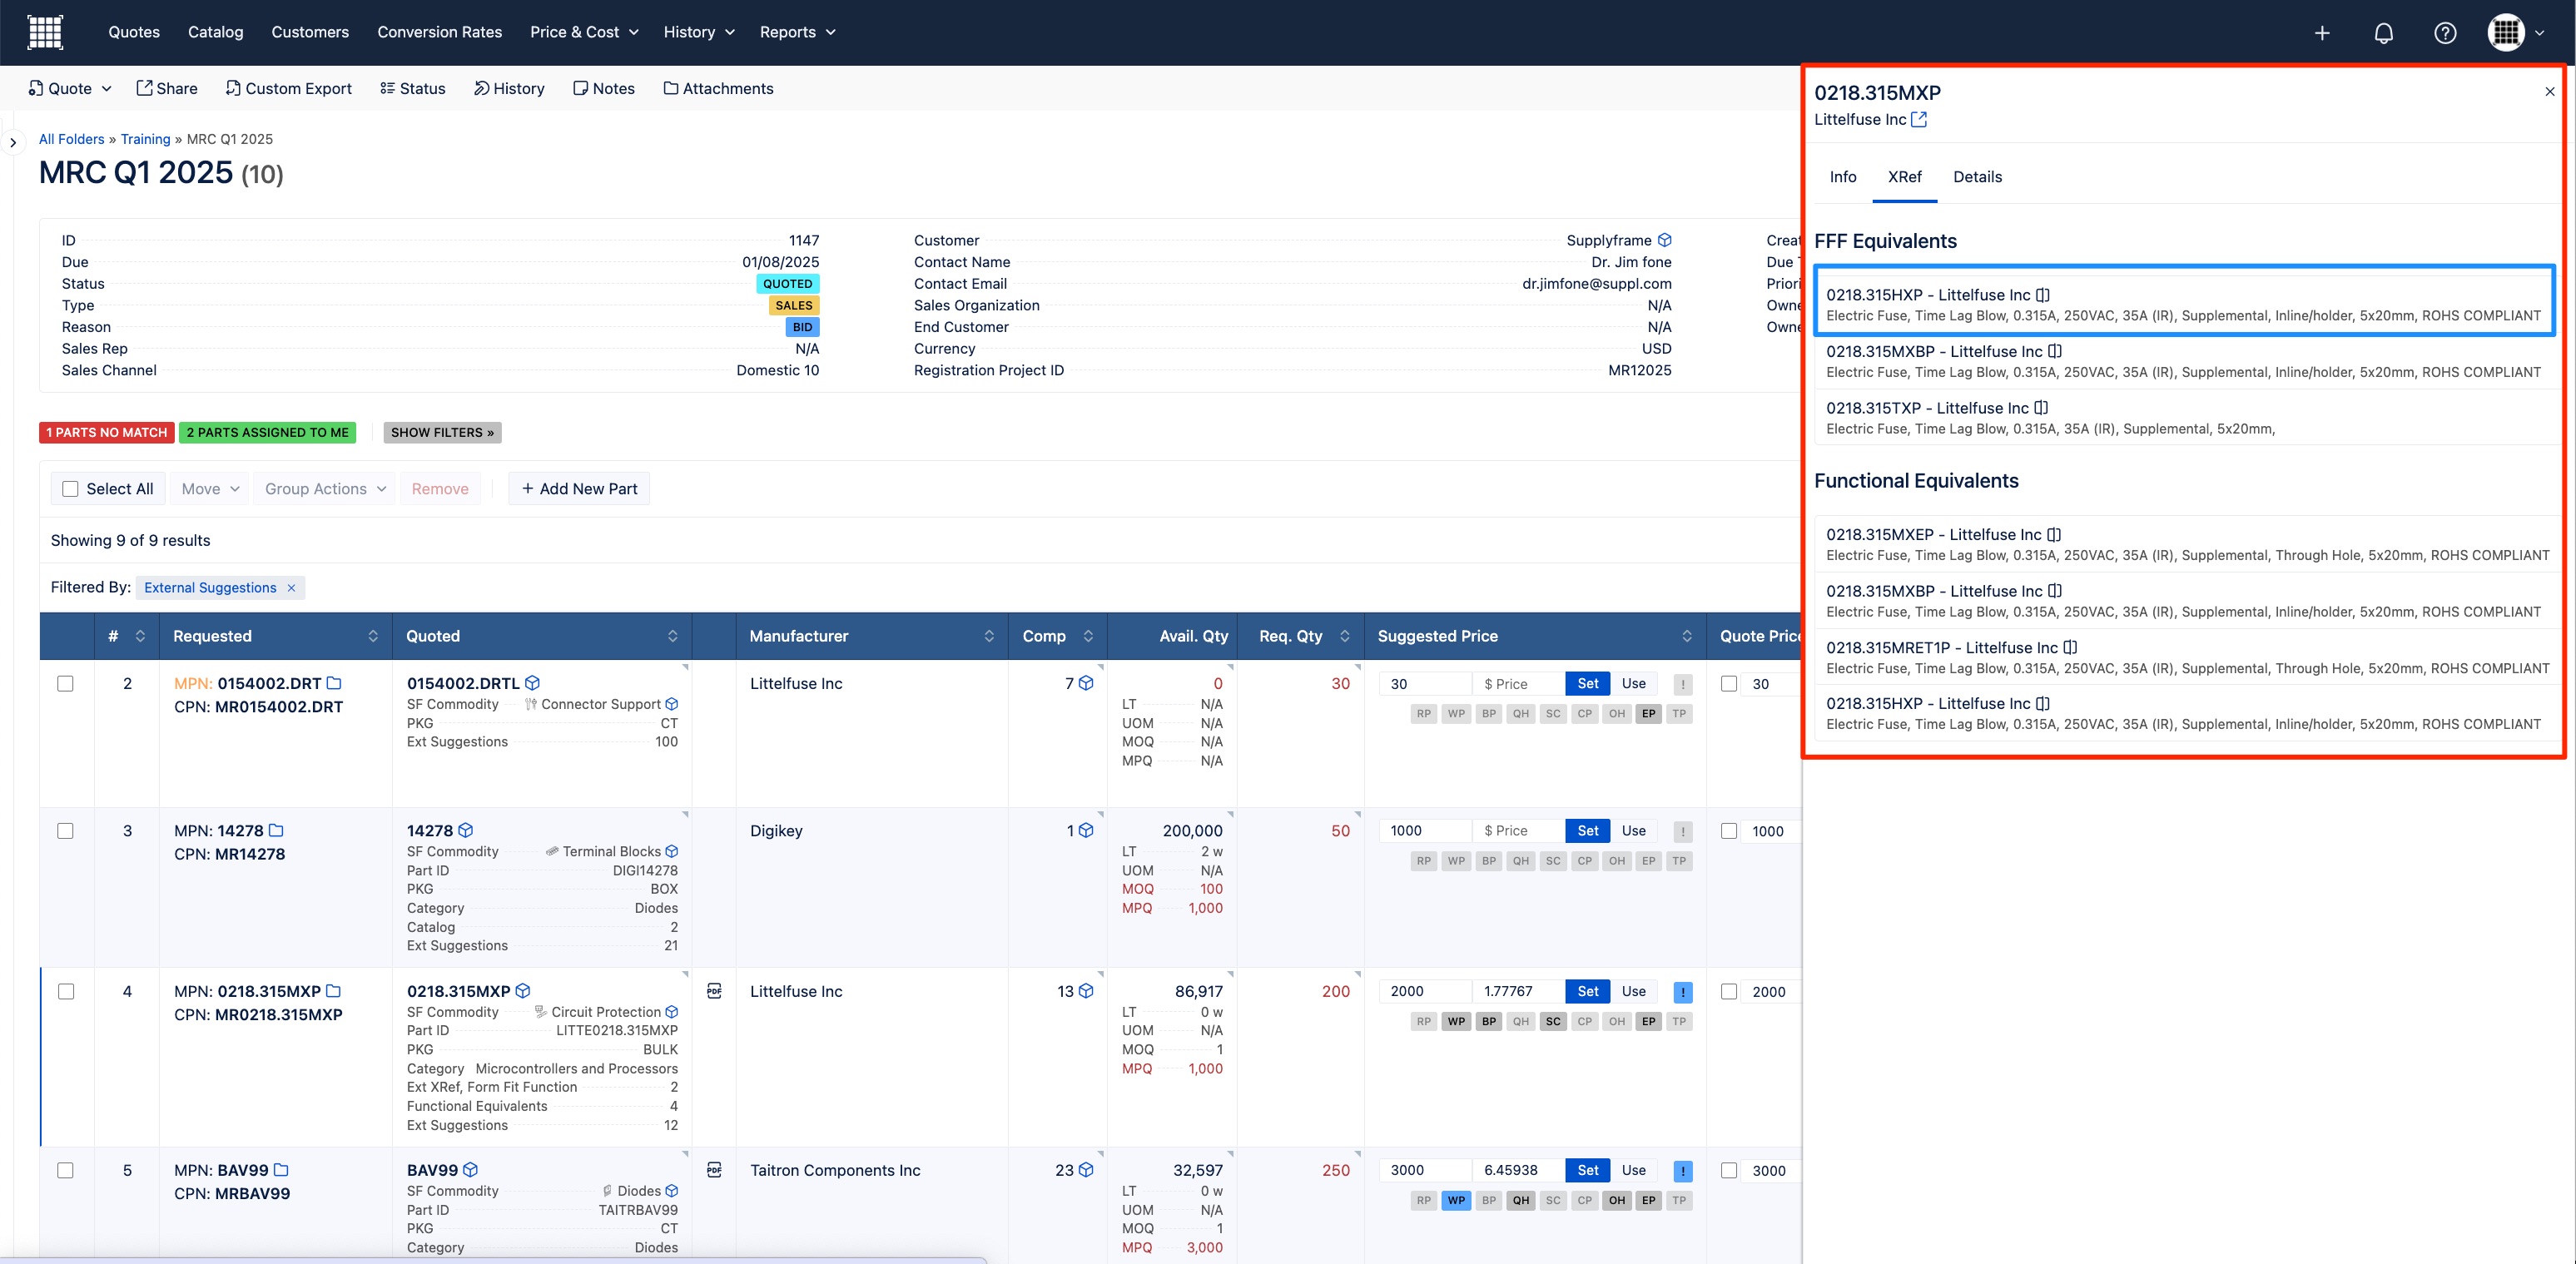Expand the Reports menu
2576x1264 pixels.
click(797, 32)
